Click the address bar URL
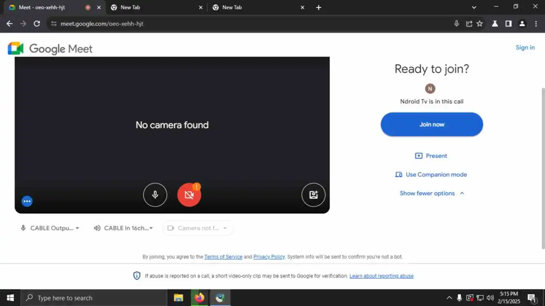545x306 pixels. point(102,24)
